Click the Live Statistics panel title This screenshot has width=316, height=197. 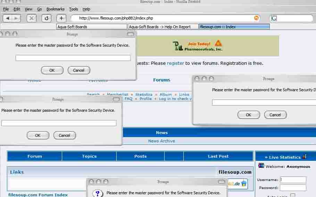(x=283, y=157)
